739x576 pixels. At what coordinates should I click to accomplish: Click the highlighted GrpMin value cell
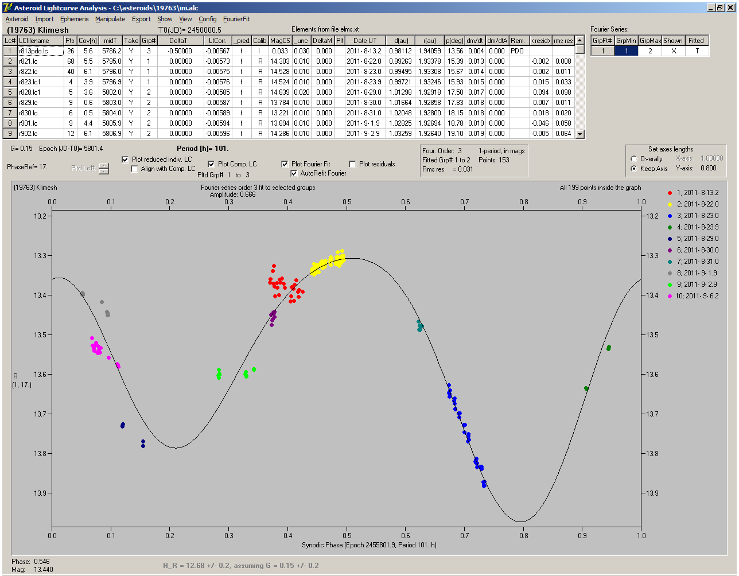pyautogui.click(x=626, y=51)
